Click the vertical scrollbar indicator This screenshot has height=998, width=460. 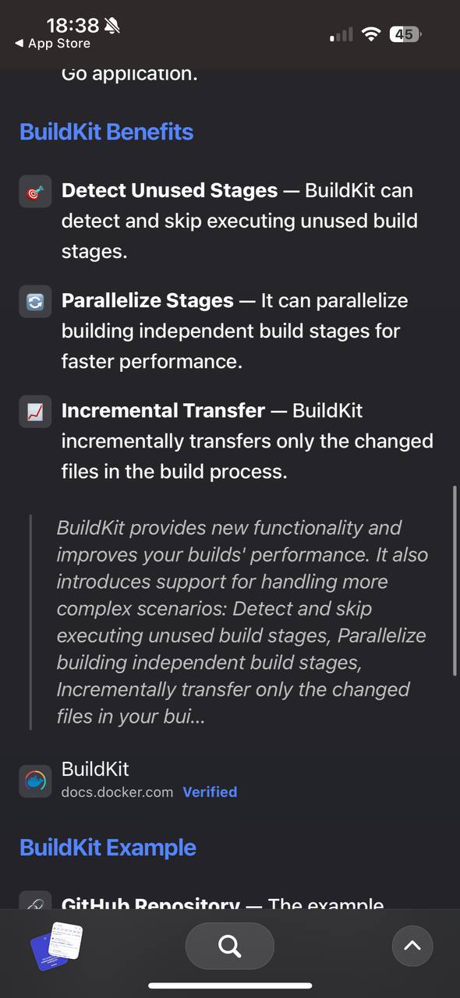tap(455, 582)
